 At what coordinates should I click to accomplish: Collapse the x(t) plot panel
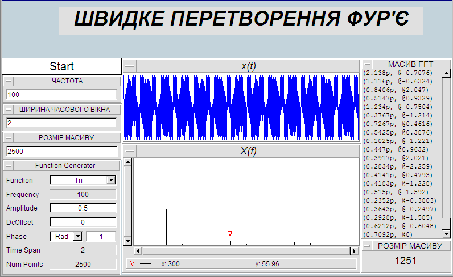(x=130, y=66)
